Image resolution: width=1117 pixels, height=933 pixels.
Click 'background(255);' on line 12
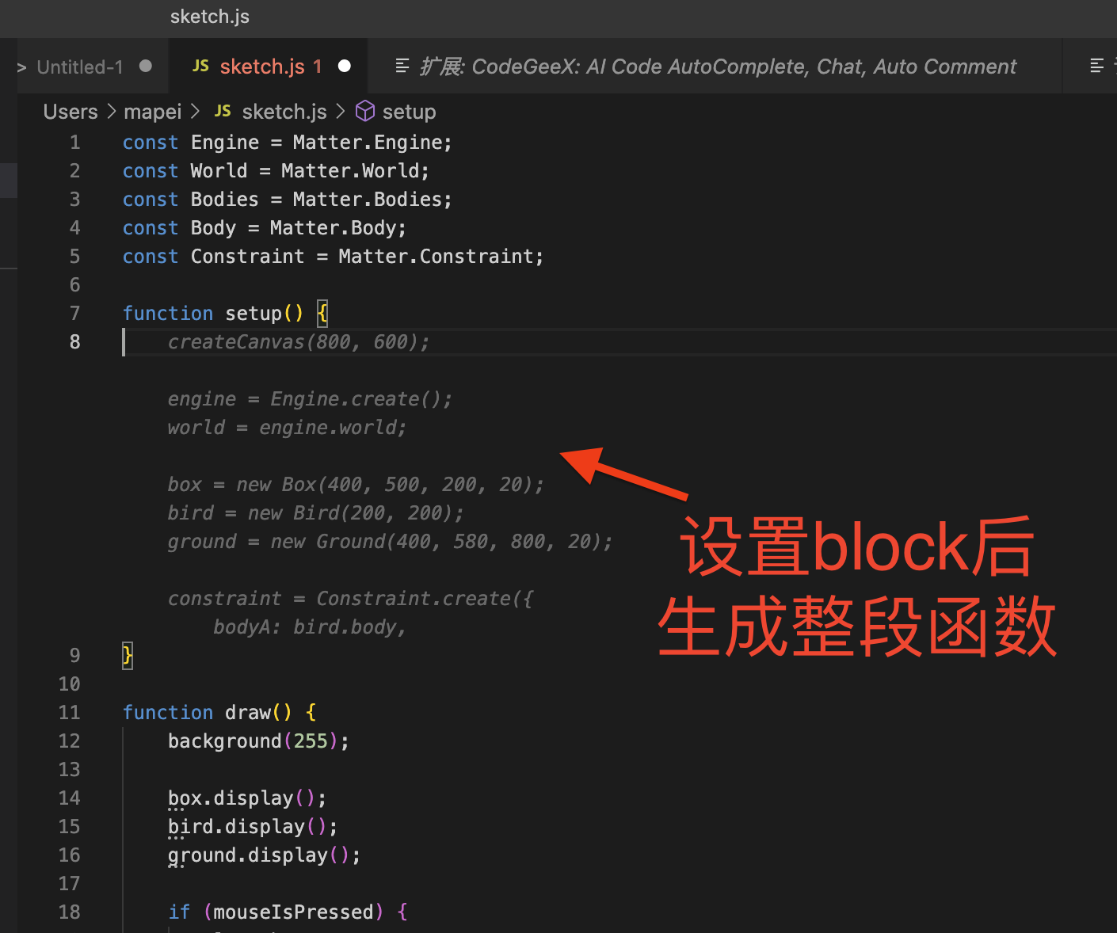(x=258, y=741)
